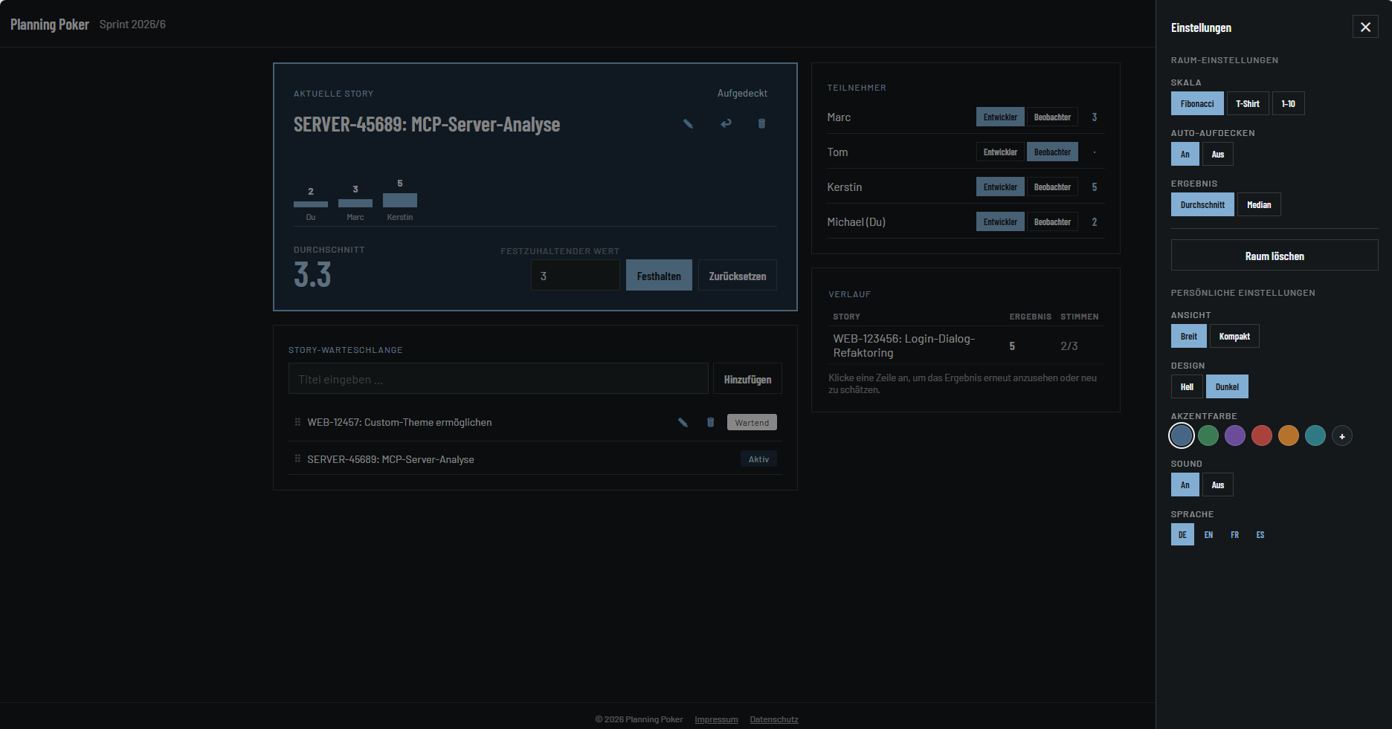Click the 3.3 Durchschnitt value
This screenshot has height=729, width=1392.
point(312,275)
